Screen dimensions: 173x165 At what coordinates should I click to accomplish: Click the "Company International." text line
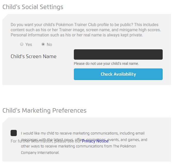(x=40, y=153)
